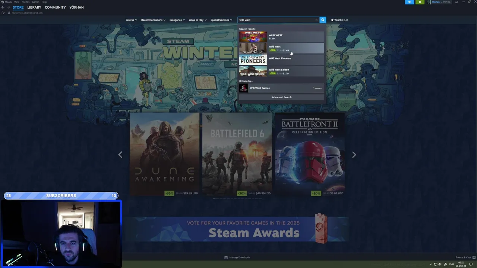Browse by WildWest Games developer
Viewport: 477px width, 268px height.
click(281, 88)
